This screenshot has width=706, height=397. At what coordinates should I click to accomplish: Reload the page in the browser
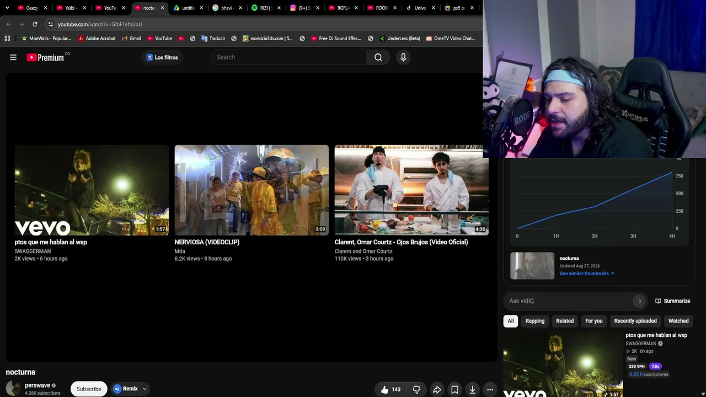35,24
